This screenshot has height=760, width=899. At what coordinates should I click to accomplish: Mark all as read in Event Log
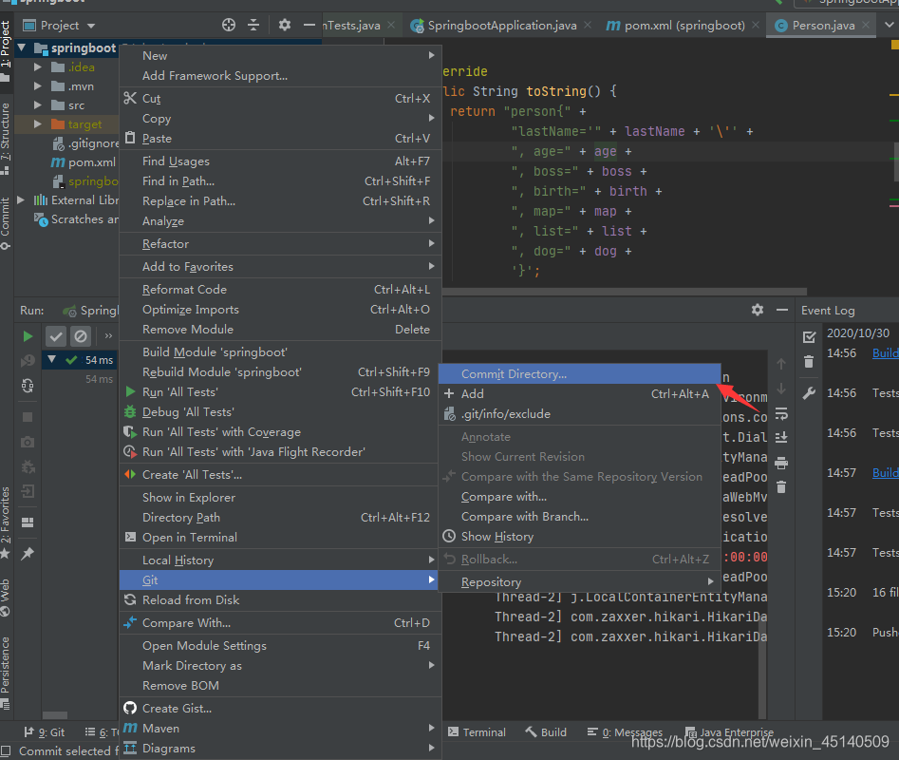click(x=809, y=336)
